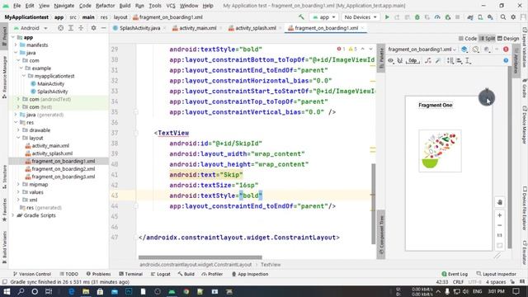Click the magnet autoconnect icon
This screenshot has height=297, width=528.
coord(400,61)
